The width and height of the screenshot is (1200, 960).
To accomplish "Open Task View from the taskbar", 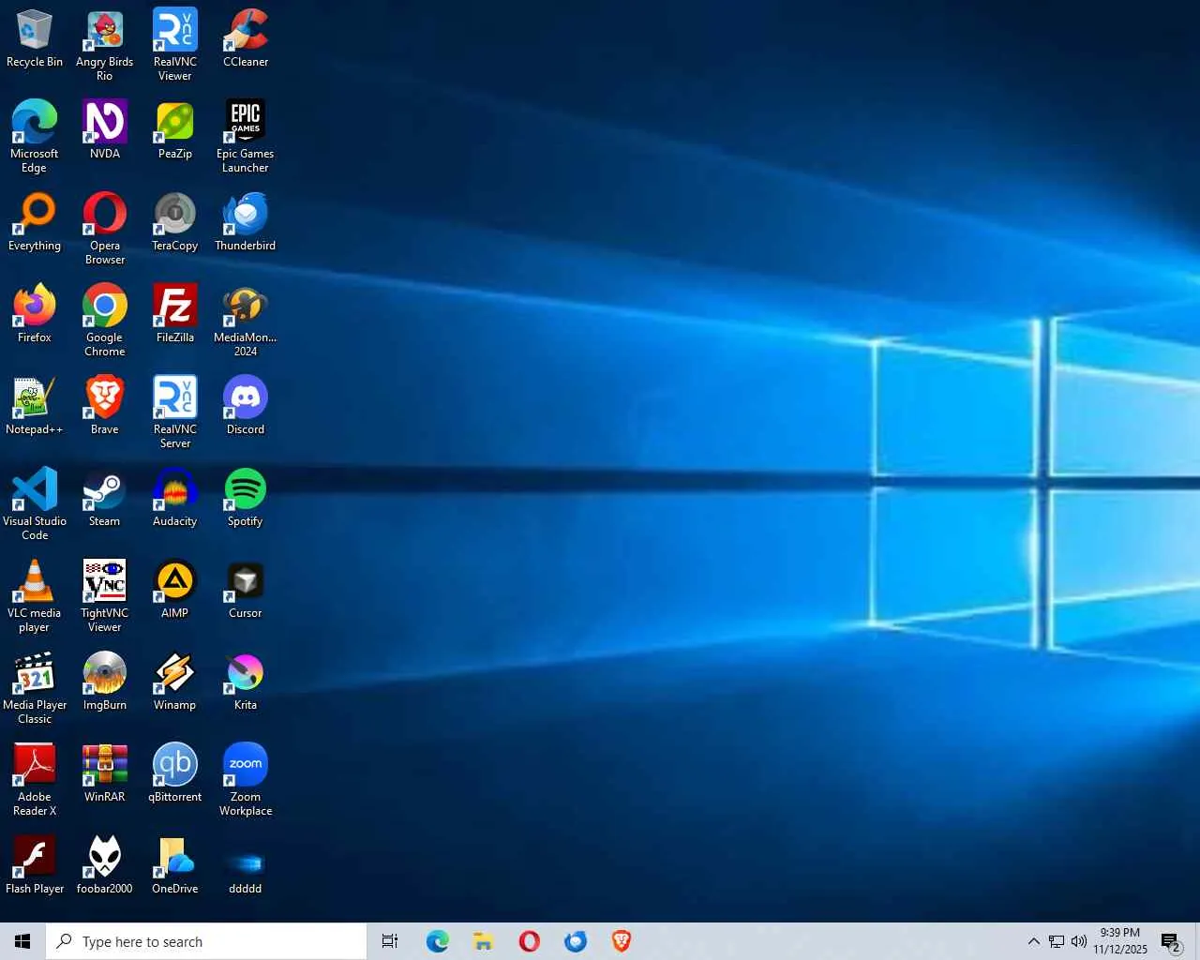I will coord(390,941).
